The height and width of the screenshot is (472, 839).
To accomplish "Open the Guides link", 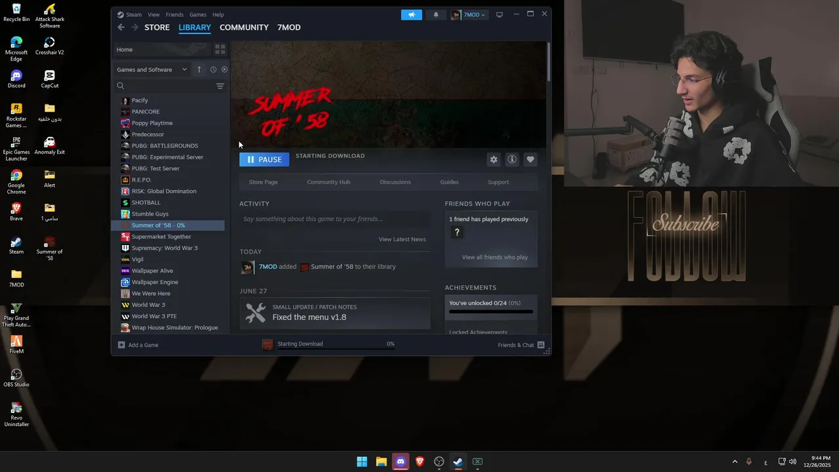I will click(x=449, y=182).
